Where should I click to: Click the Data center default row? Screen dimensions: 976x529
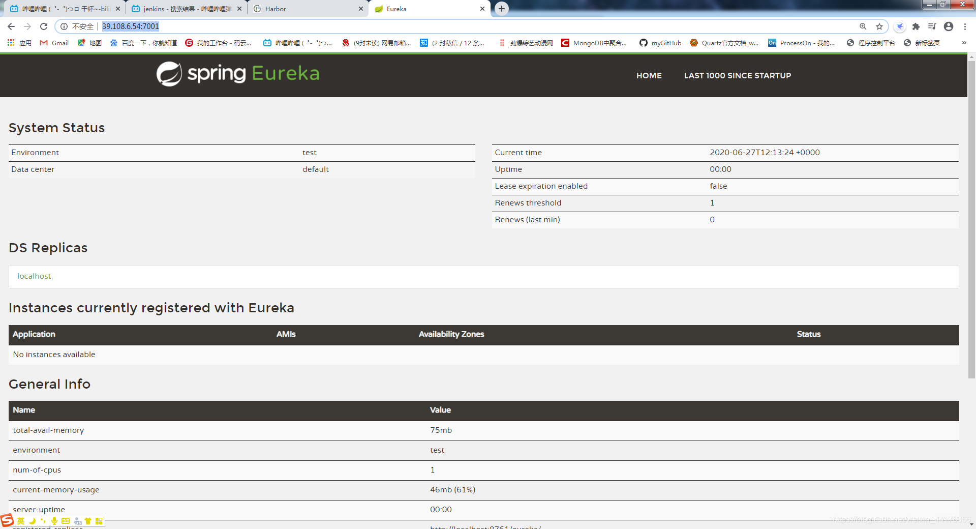point(242,169)
